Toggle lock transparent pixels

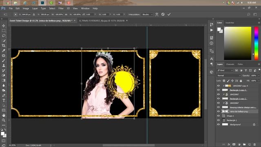[224, 81]
